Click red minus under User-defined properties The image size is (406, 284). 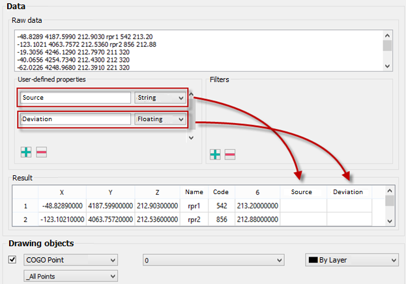[x=41, y=151]
